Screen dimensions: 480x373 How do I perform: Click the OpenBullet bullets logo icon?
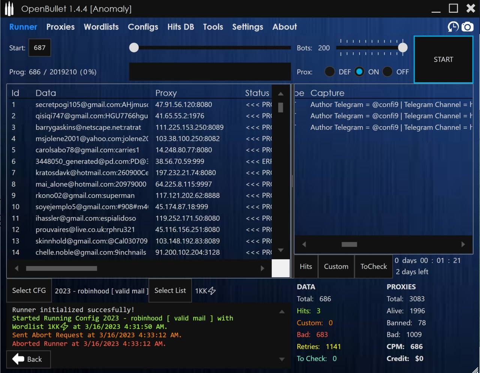point(9,9)
